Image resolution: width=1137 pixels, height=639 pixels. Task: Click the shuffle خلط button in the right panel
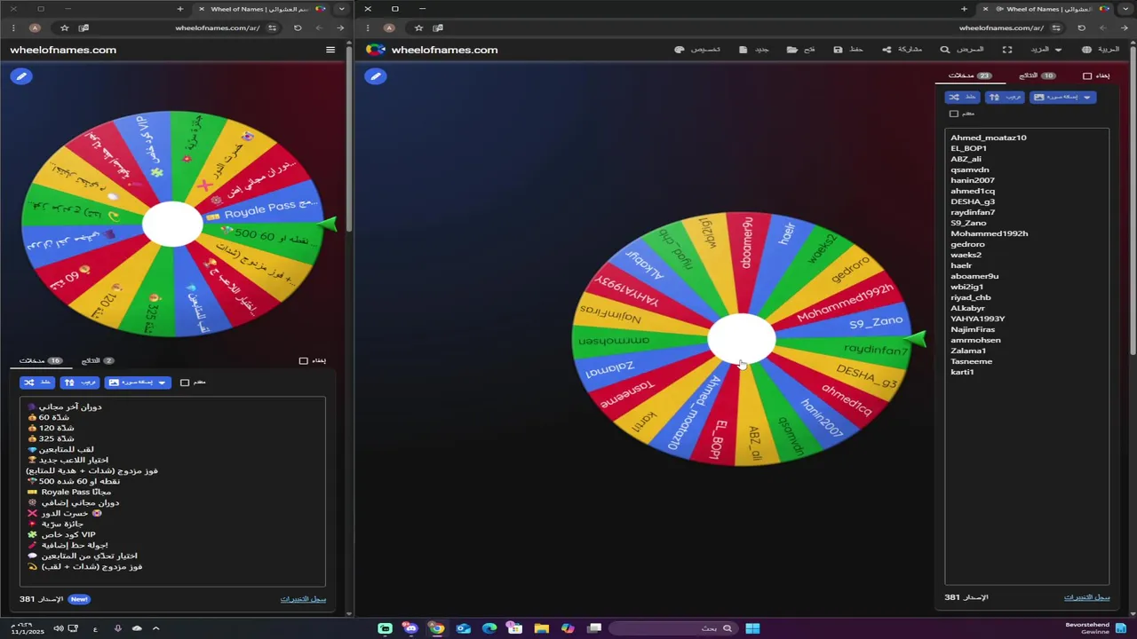point(962,97)
